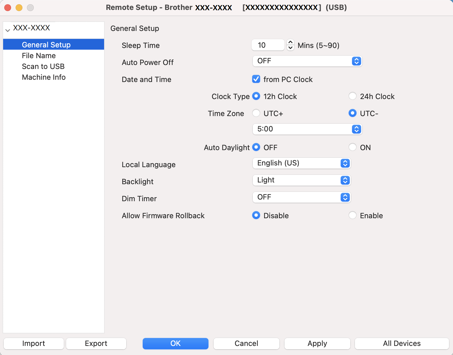
Task: Show the Machine Info page
Action: (x=44, y=77)
